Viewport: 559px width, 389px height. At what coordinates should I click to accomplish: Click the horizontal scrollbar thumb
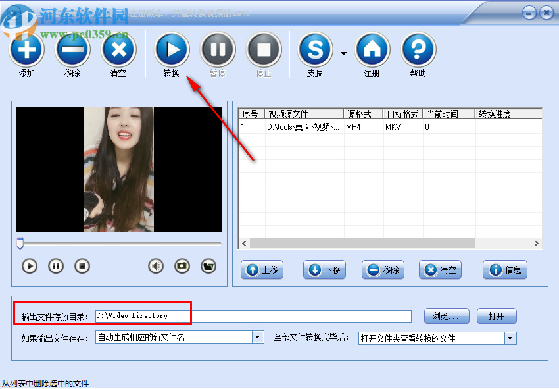pos(362,244)
